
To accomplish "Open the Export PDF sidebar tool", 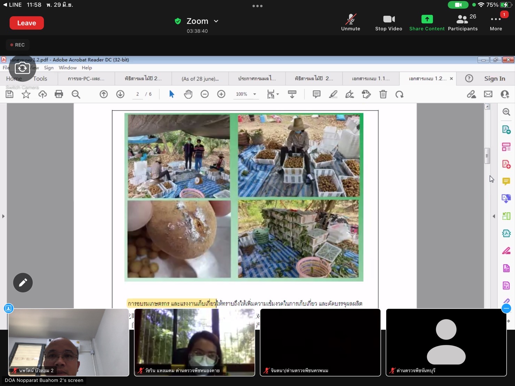I will tap(506, 129).
